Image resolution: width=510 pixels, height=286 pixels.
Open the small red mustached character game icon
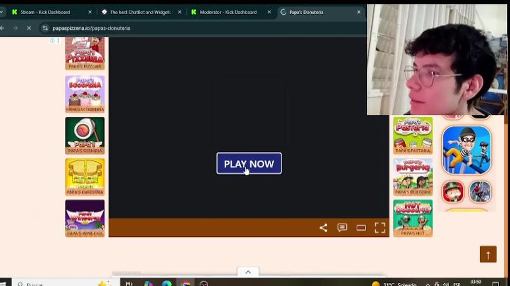point(453,191)
